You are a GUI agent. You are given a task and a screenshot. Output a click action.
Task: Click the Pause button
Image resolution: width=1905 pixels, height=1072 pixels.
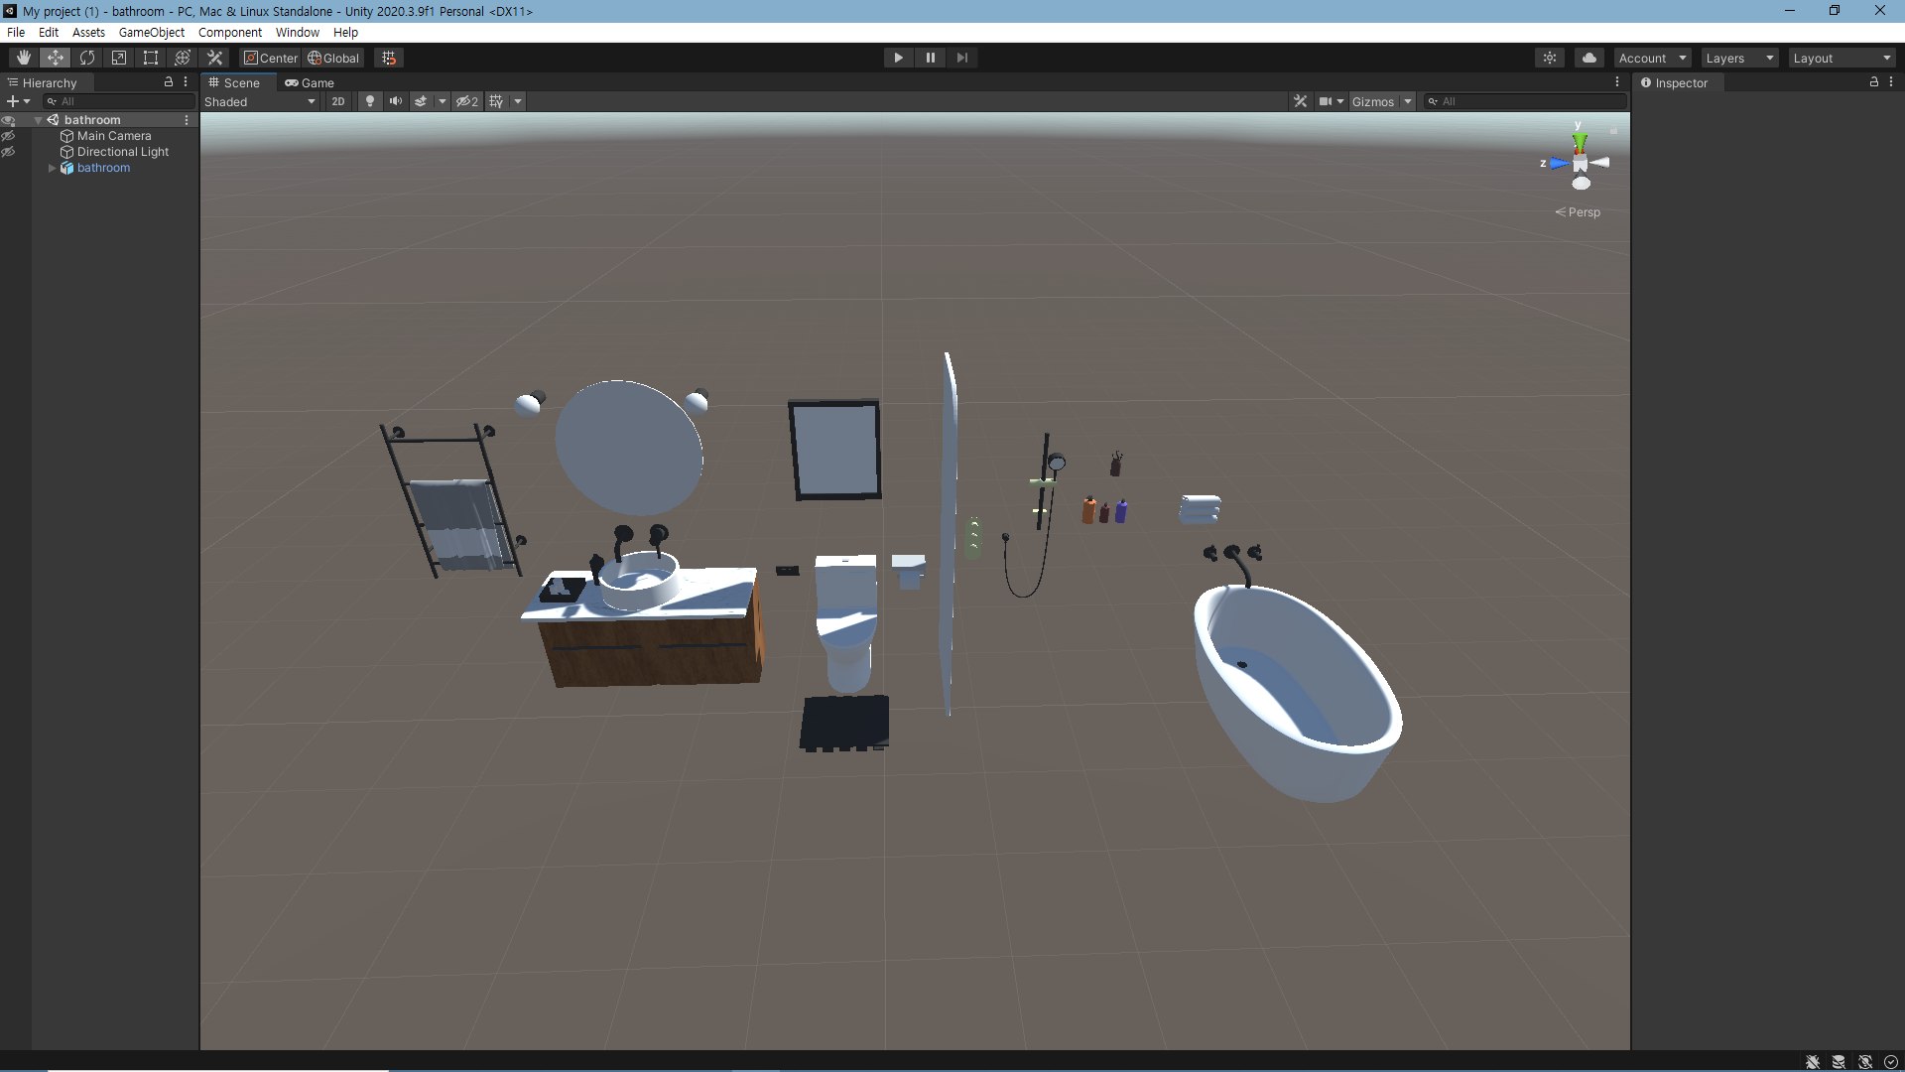click(x=931, y=58)
